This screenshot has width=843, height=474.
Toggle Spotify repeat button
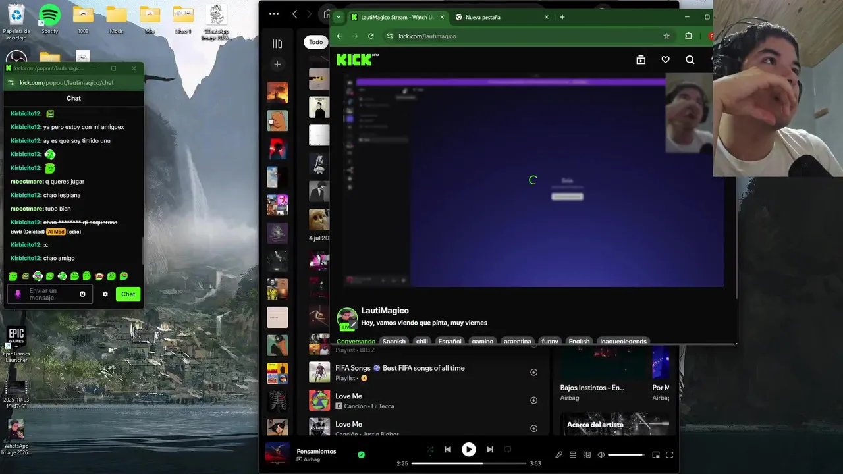[507, 450]
